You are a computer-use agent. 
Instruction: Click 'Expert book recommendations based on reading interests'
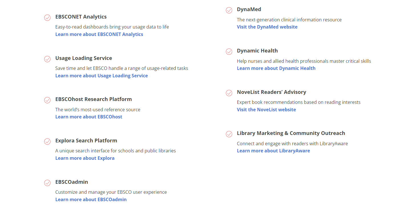tap(299, 102)
